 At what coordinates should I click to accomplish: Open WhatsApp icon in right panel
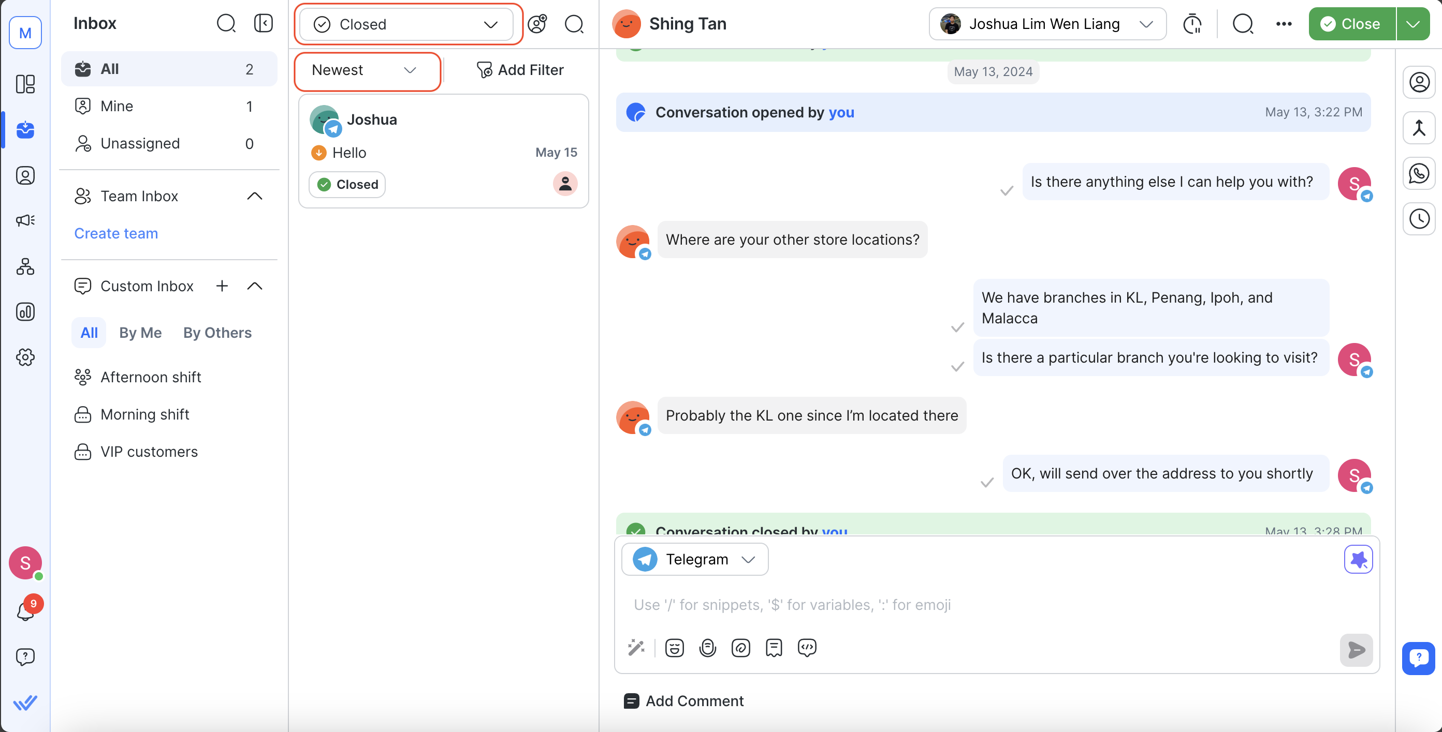1419,174
